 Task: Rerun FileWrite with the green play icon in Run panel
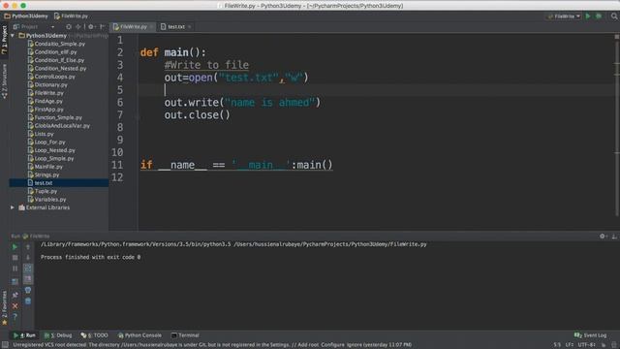click(15, 247)
